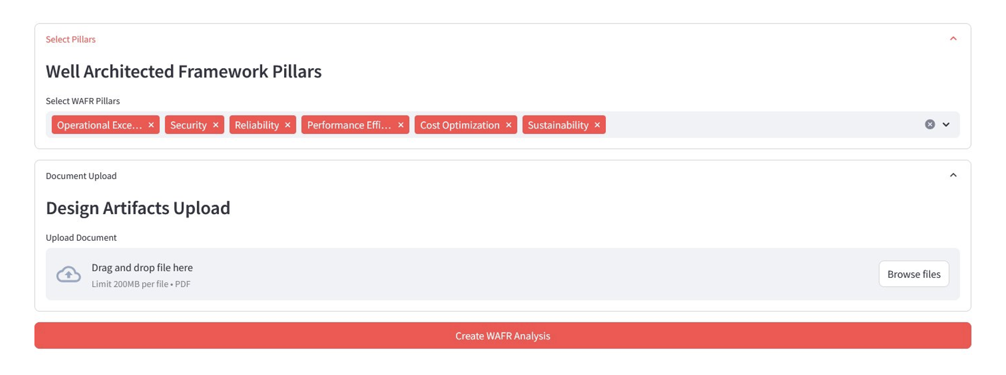Viewport: 1006px width, 375px height.
Task: Remove the Performance Efficiency pillar tag
Action: click(400, 125)
